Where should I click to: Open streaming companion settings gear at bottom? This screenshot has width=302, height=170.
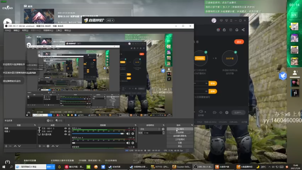[227, 113]
